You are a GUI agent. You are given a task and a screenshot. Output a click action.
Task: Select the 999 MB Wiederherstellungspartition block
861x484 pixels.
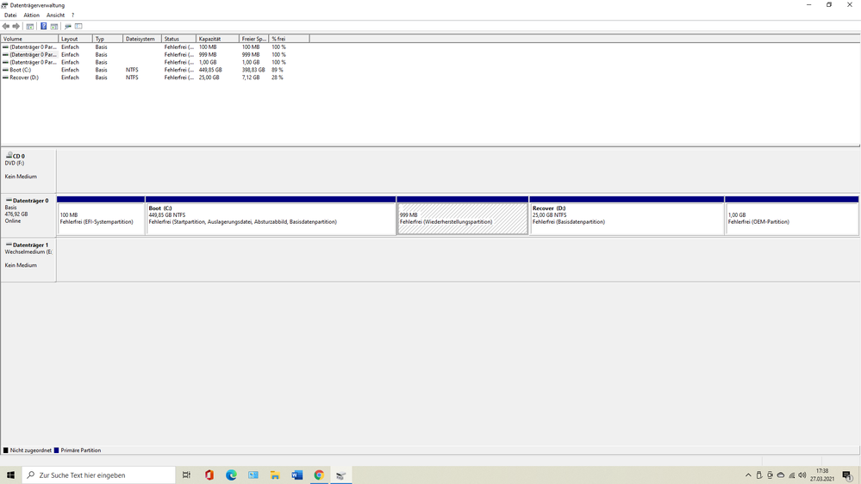pyautogui.click(x=462, y=219)
